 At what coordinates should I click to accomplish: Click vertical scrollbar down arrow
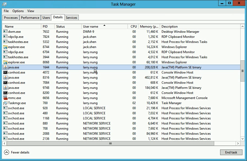point(242,139)
